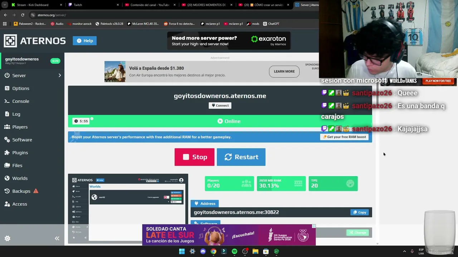Click the 2650 MB RAM usage card
Screen dimensions: 458x257
(281, 183)
